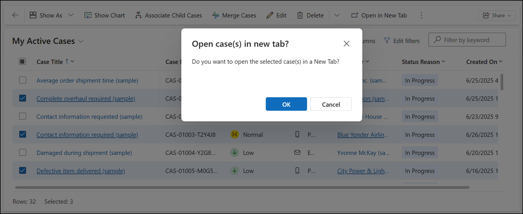Open Defective item delivered case link
The height and width of the screenshot is (214, 523).
tap(81, 171)
